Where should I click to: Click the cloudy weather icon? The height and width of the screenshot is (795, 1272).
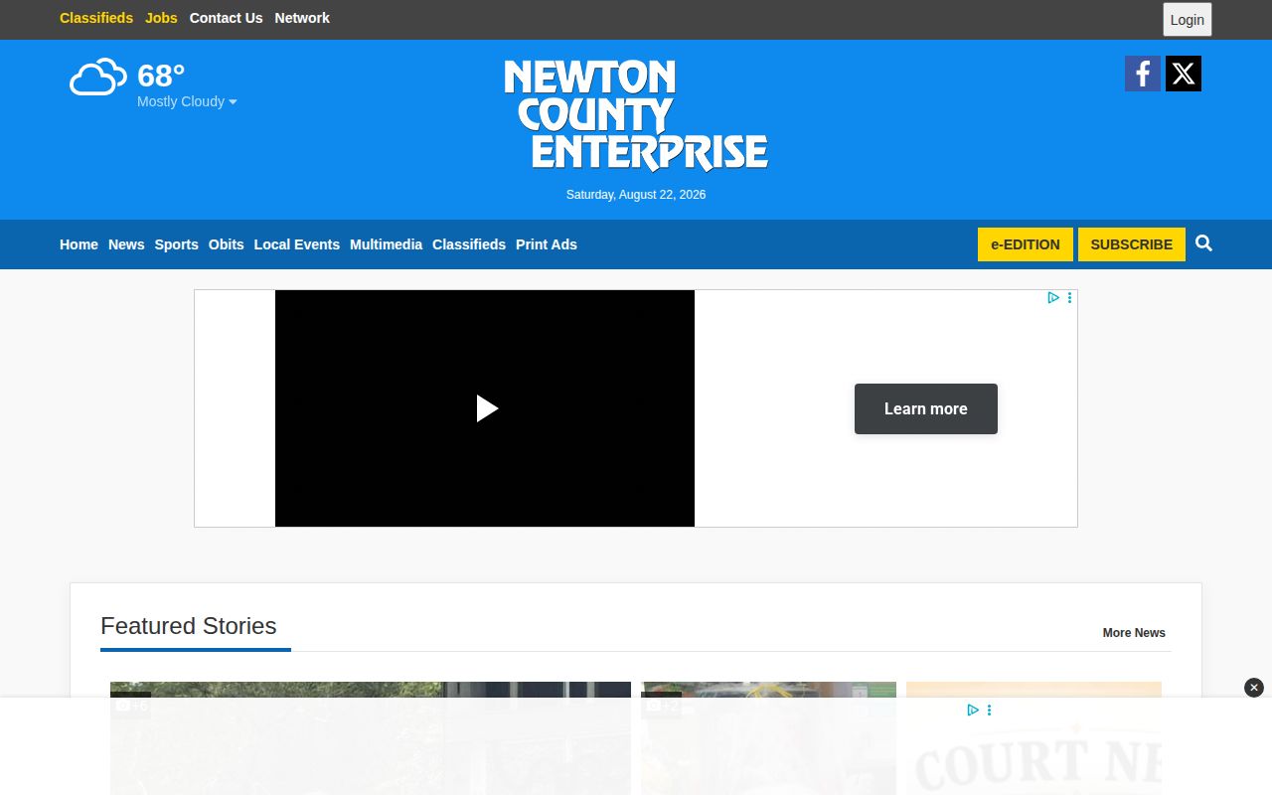click(x=98, y=77)
